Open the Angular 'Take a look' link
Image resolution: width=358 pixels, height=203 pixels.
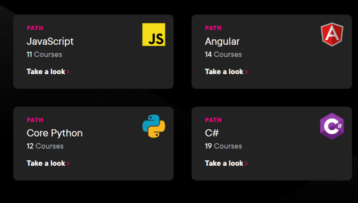tap(224, 71)
